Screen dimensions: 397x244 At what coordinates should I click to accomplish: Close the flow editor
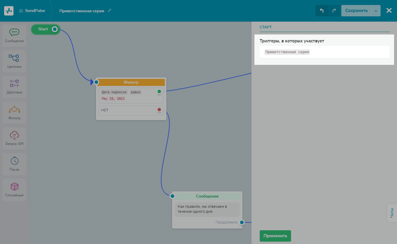click(x=389, y=11)
